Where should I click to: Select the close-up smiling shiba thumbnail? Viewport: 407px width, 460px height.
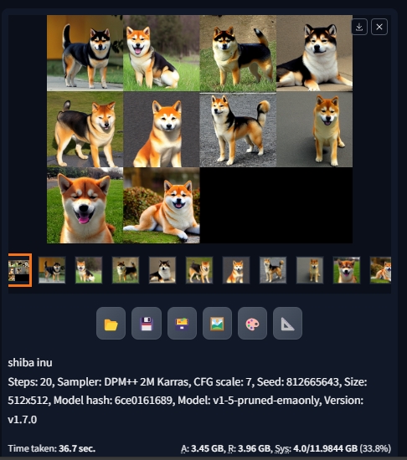[347, 270]
